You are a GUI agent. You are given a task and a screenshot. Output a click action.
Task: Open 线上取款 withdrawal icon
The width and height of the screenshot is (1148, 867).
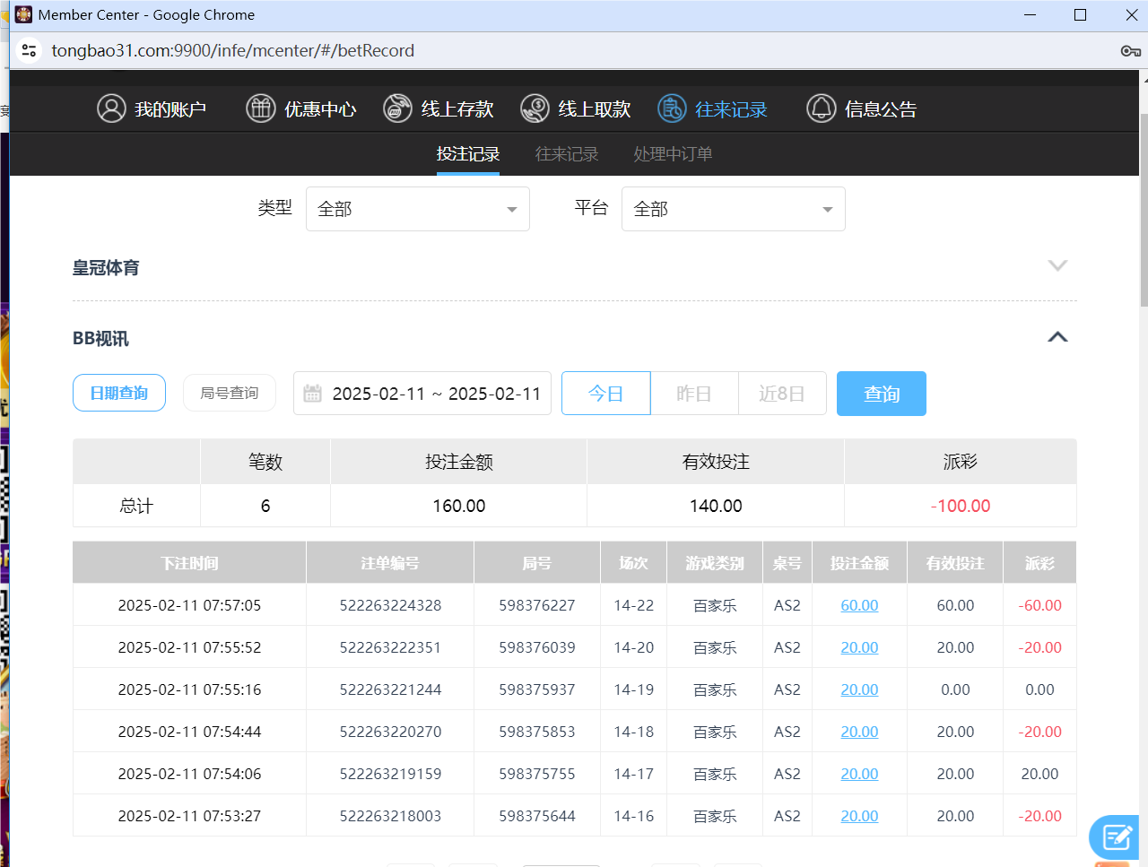tap(535, 108)
